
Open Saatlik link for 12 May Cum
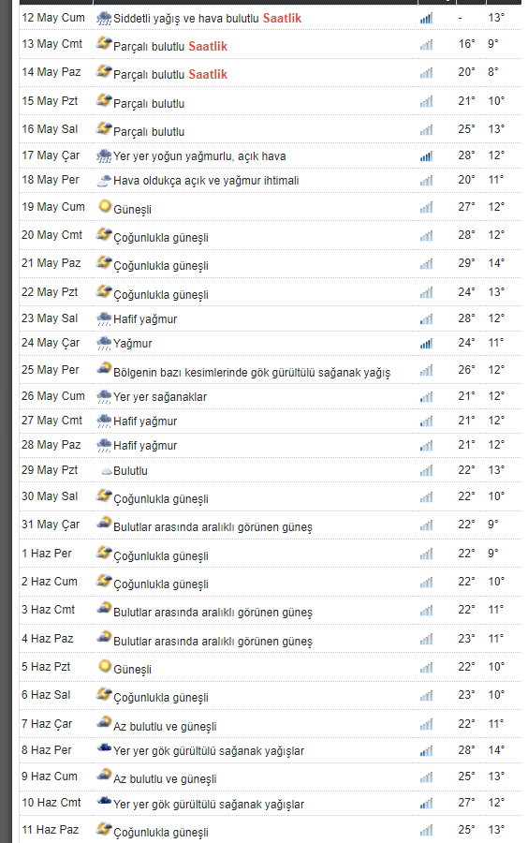tap(282, 19)
